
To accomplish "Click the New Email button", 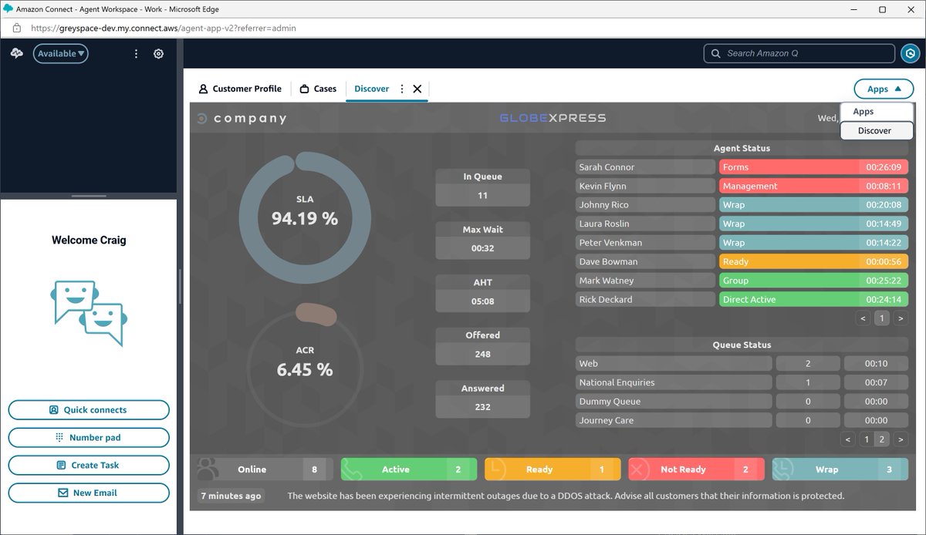I will [x=89, y=493].
